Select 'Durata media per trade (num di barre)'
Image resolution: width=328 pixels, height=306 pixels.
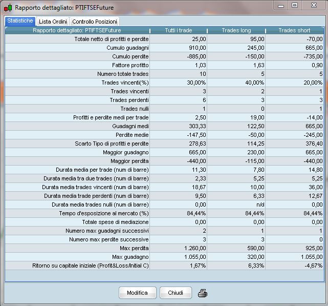coord(102,170)
